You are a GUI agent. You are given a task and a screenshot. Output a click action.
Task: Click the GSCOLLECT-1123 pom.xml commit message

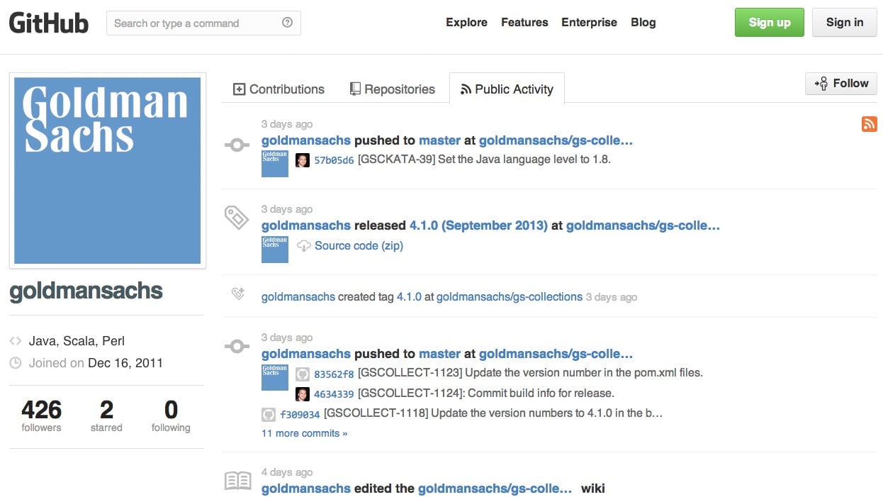530,373
